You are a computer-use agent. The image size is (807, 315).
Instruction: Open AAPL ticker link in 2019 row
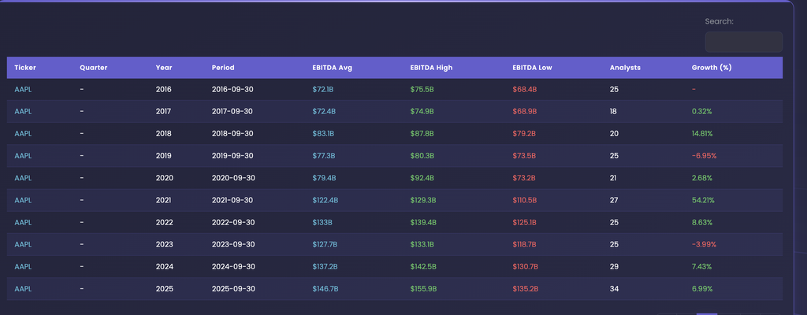point(23,155)
